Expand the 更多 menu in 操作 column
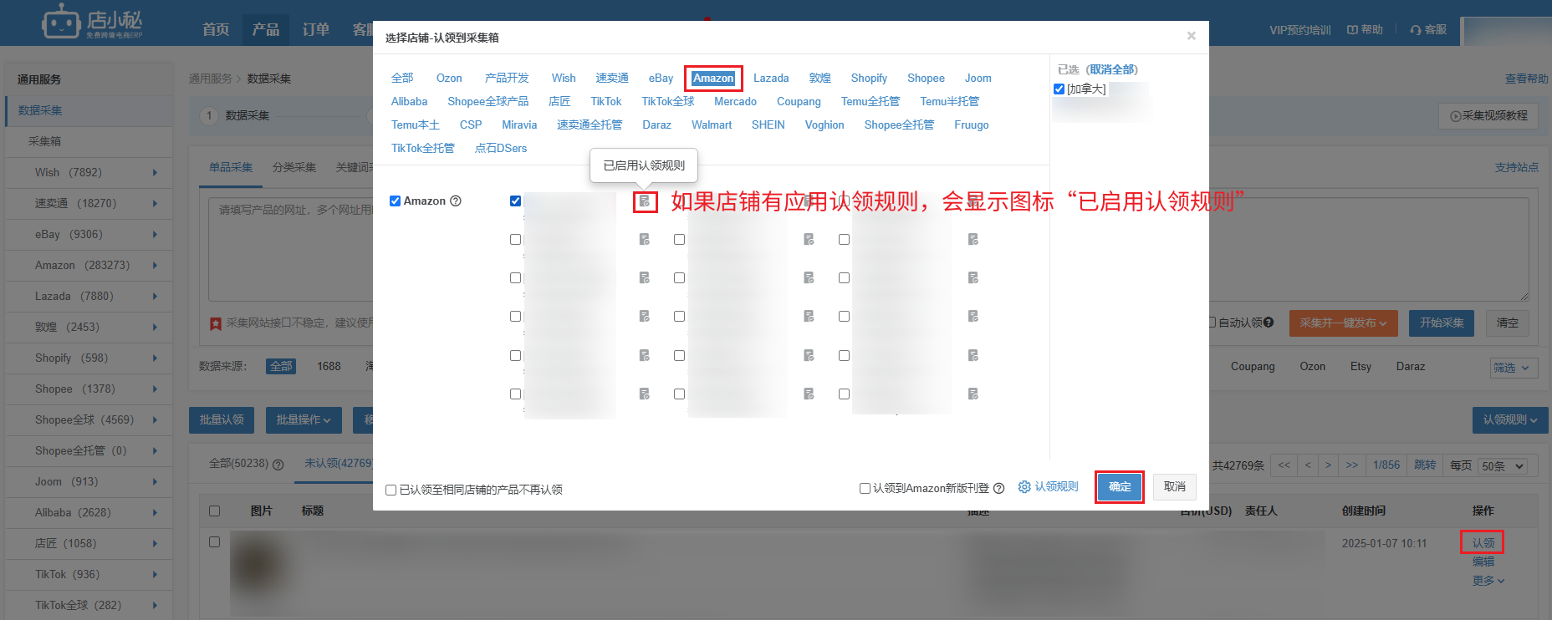Viewport: 1552px width, 620px height. pyautogui.click(x=1488, y=581)
